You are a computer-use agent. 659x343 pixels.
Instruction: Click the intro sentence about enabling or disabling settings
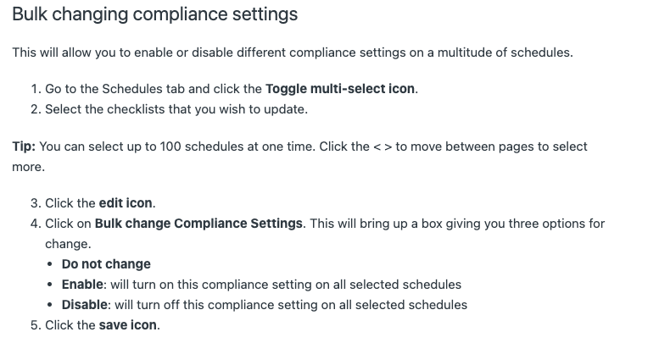tap(293, 53)
